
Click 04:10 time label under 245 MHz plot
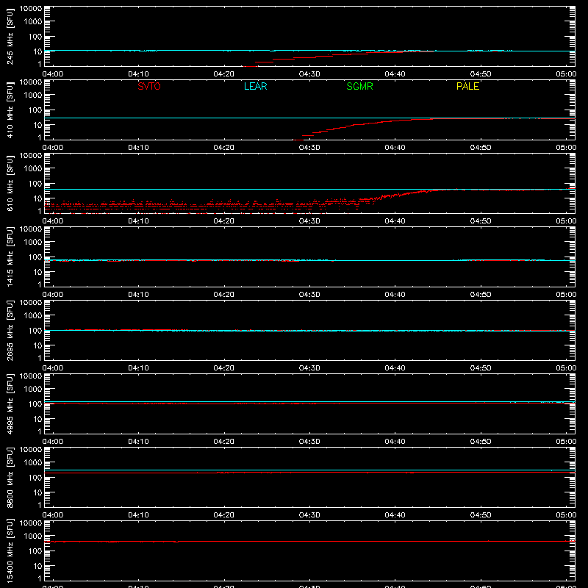(x=138, y=74)
